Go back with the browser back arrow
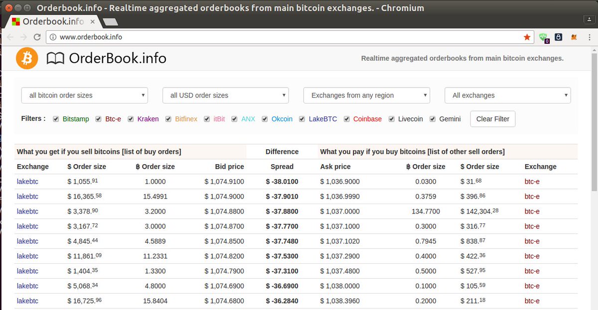 [10, 37]
